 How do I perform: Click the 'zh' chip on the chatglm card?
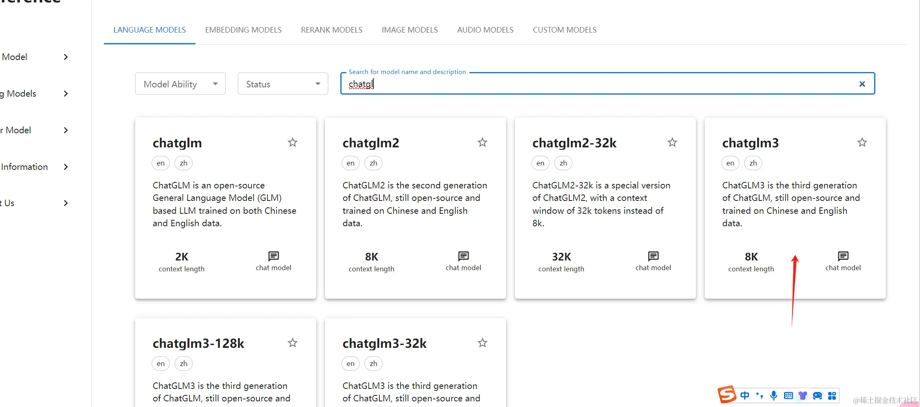pyautogui.click(x=184, y=163)
